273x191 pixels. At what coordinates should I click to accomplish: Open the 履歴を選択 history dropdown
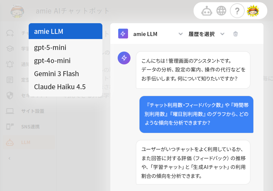tap(206, 34)
